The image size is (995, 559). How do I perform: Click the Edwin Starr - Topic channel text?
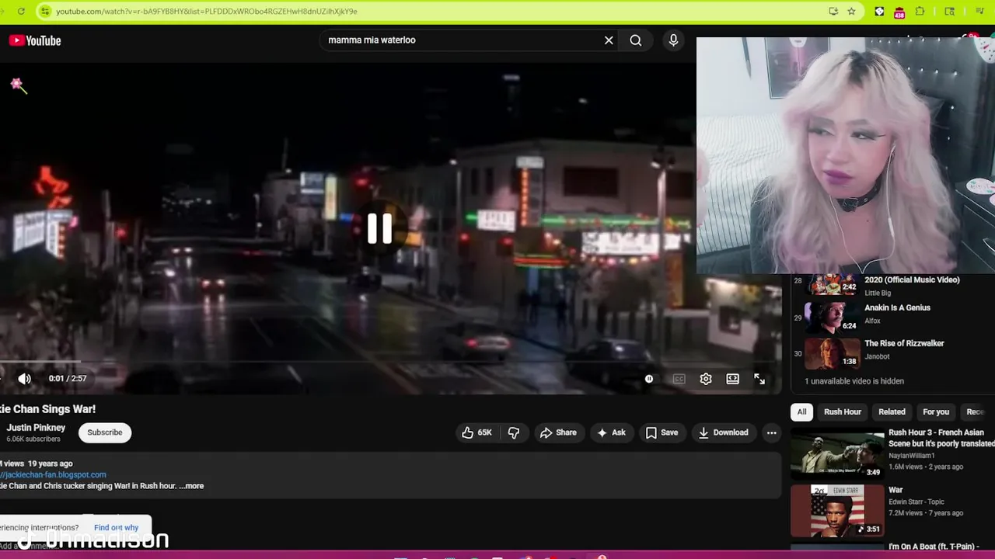[x=917, y=502]
